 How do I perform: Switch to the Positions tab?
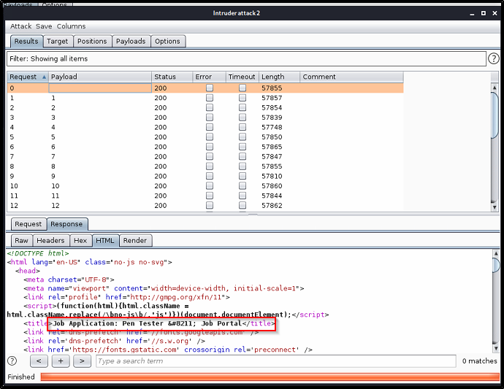coord(92,41)
